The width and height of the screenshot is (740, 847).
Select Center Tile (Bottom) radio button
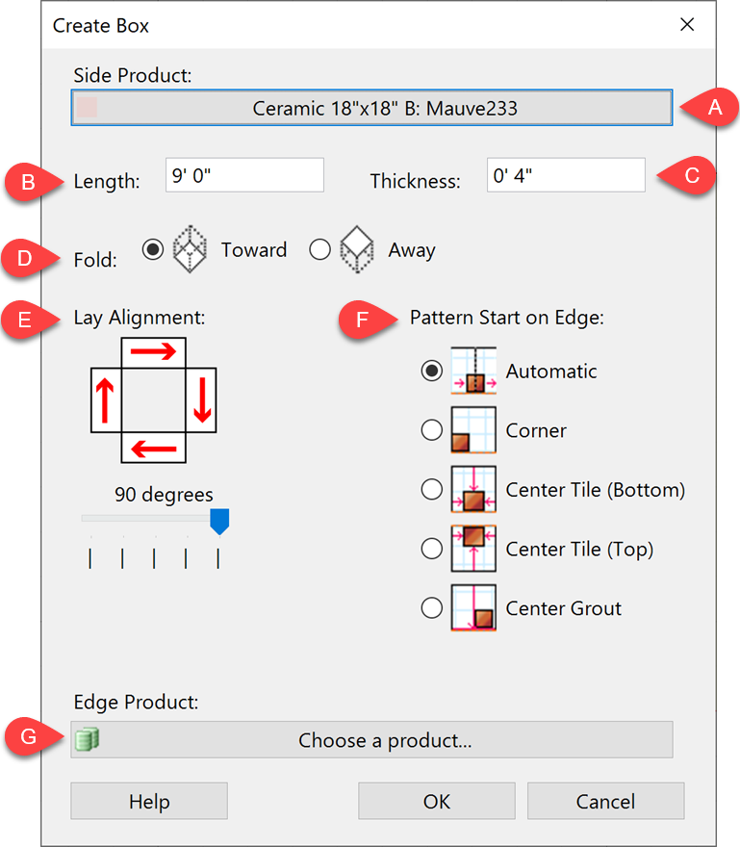click(431, 489)
